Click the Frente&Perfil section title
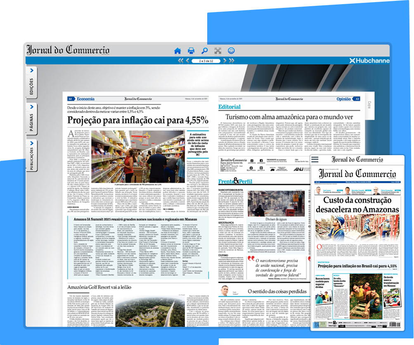The image size is (414, 345). click(x=235, y=181)
